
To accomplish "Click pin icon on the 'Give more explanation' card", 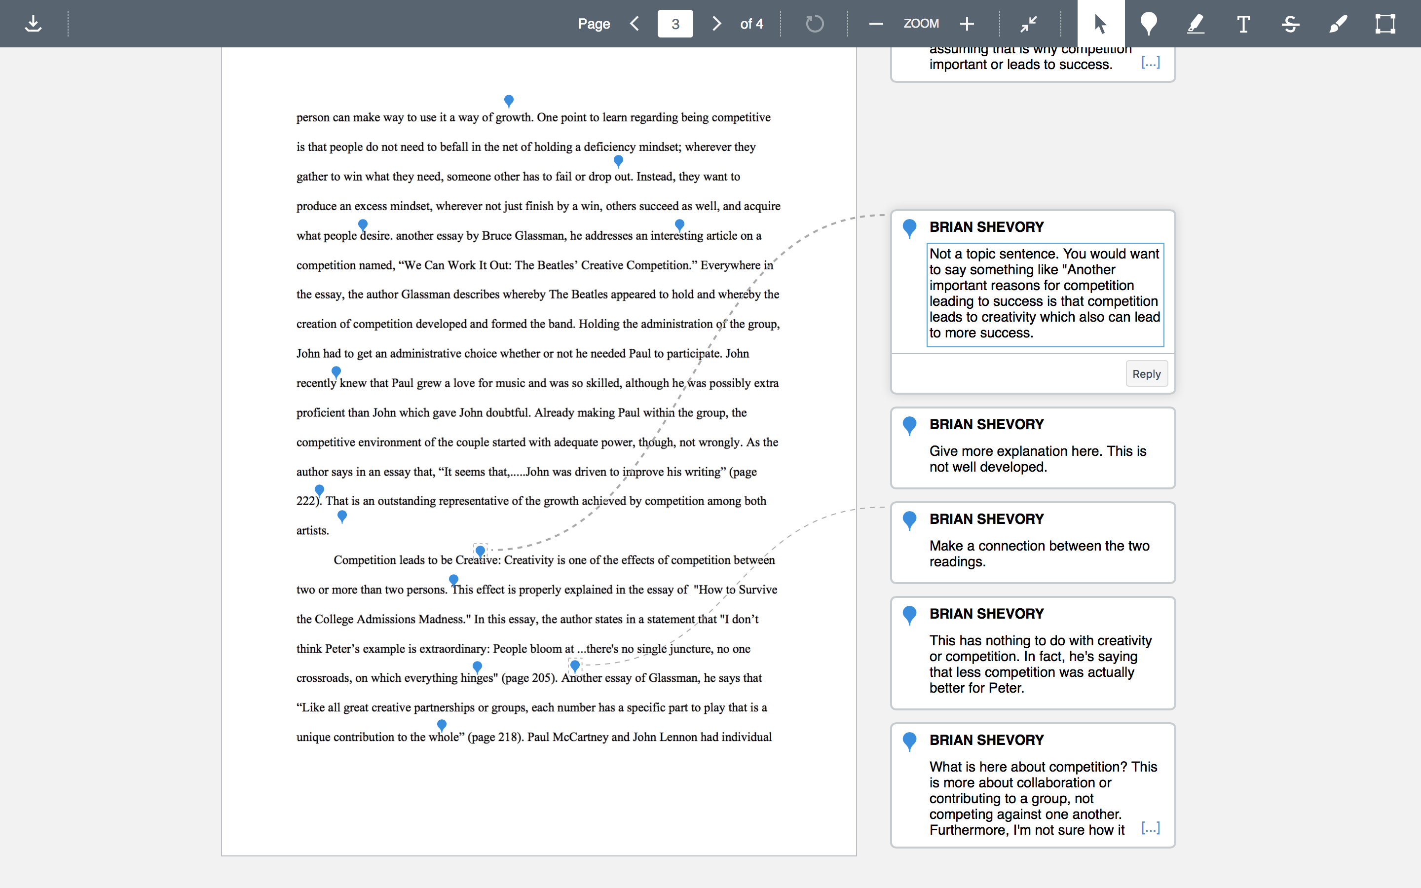I will 909,425.
